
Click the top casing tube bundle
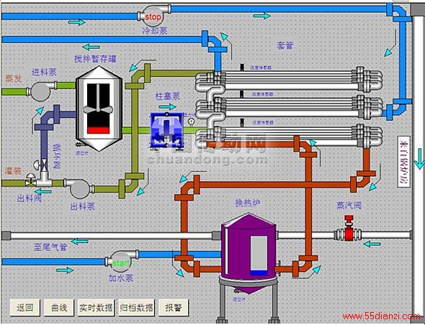click(289, 79)
